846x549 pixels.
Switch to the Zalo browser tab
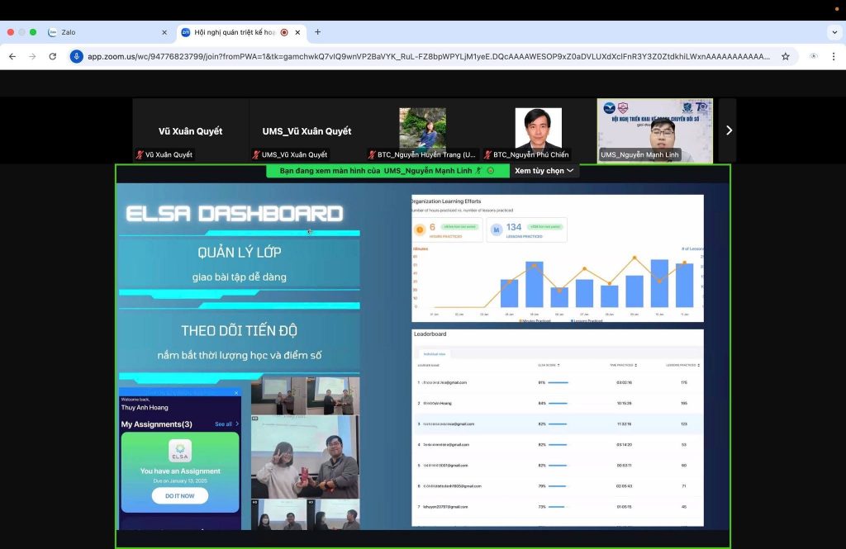coord(108,32)
